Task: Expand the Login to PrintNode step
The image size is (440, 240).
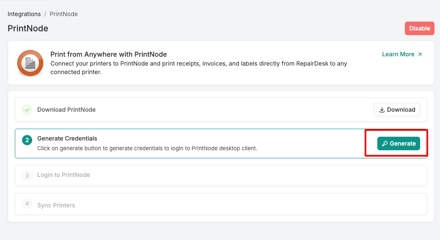Action: pos(64,175)
